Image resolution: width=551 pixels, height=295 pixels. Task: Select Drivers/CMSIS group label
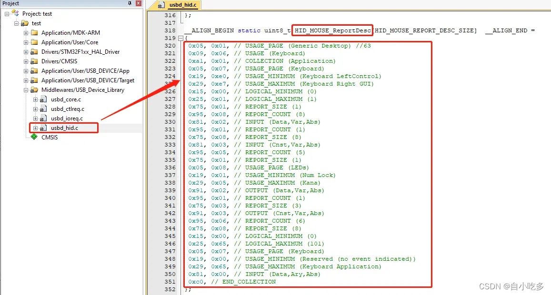[x=59, y=61]
